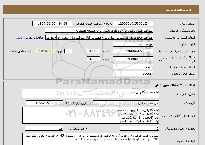Image resolution: width=205 pixels, height=145 pixels.
Task: Click priority field showing فوری
Action: (x=133, y=44)
